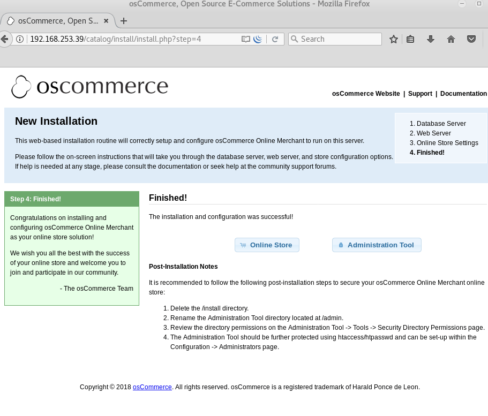The width and height of the screenshot is (488, 416).
Task: Show bookmarks list icon in toolbar
Action: point(410,39)
